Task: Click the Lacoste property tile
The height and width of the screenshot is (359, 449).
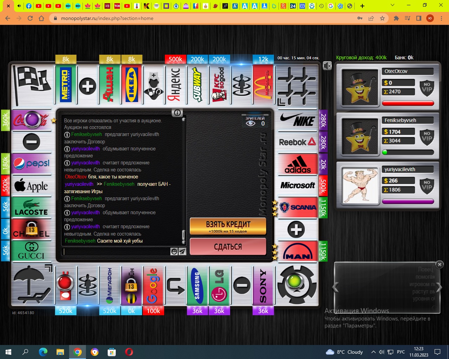Action: click(x=31, y=208)
